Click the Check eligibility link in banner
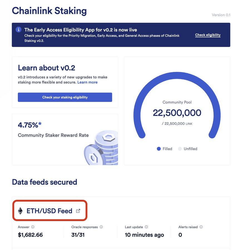Image resolution: width=241 pixels, height=250 pixels. pyautogui.click(x=208, y=35)
